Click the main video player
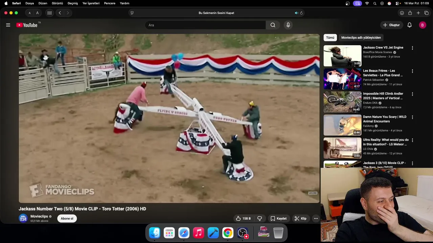Viewport: 433px width, 243px height. (169, 118)
